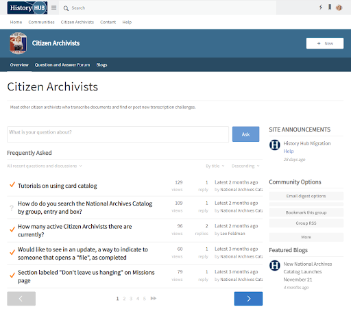Open the user avatar menu
351x309 pixels.
point(339,8)
